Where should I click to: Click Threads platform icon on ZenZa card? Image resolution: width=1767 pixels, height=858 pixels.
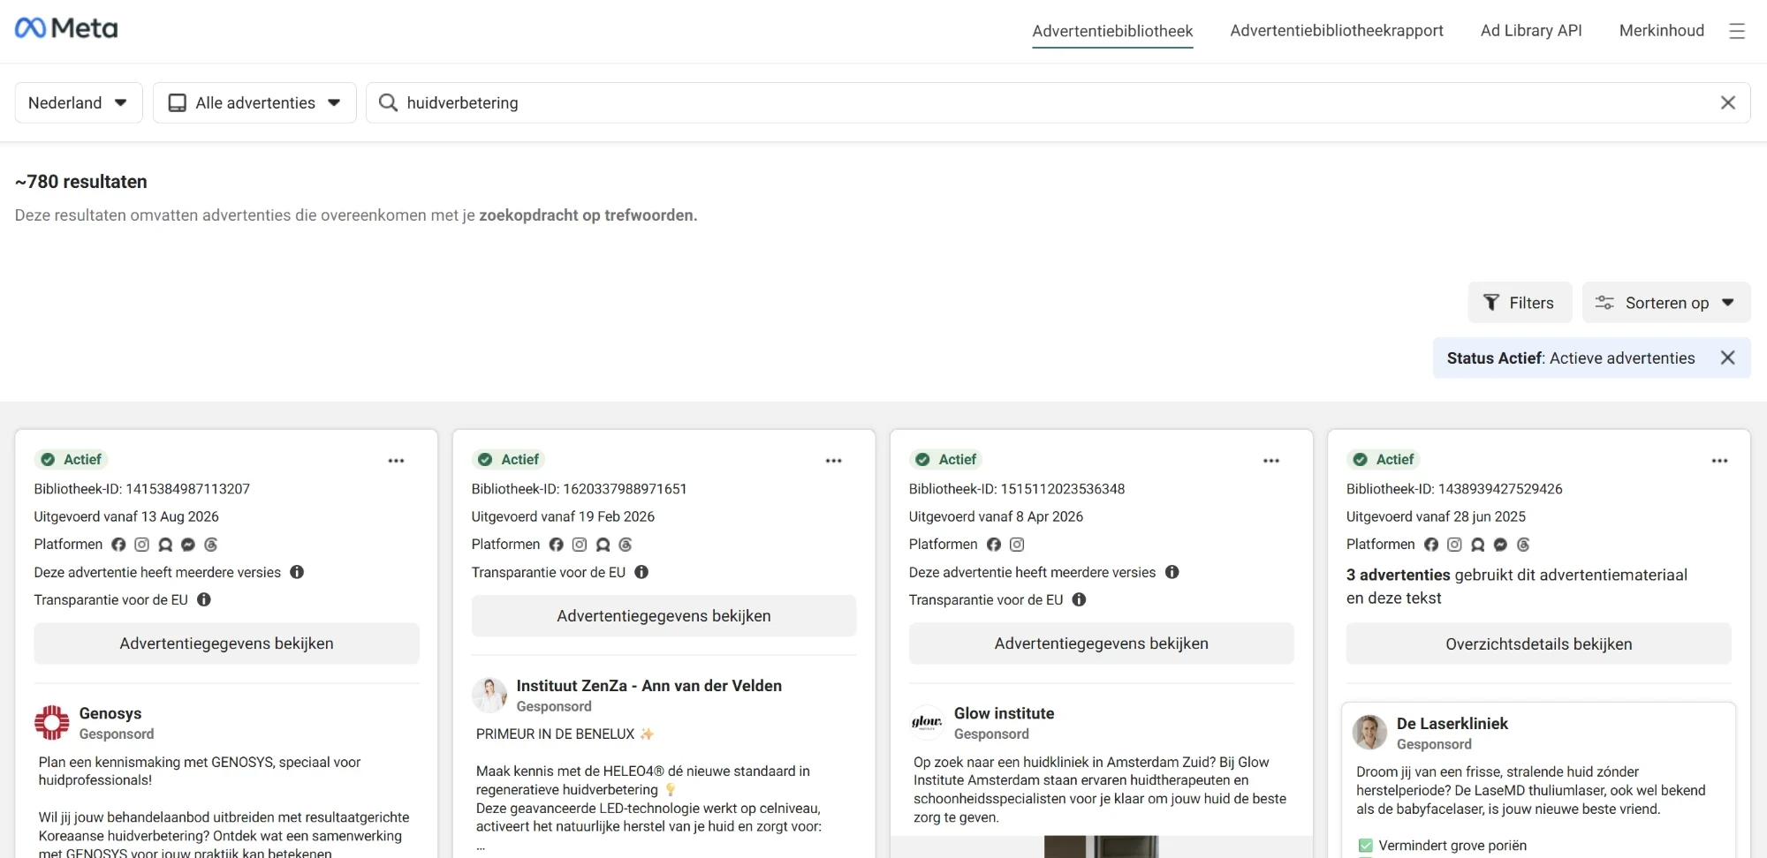click(x=625, y=545)
